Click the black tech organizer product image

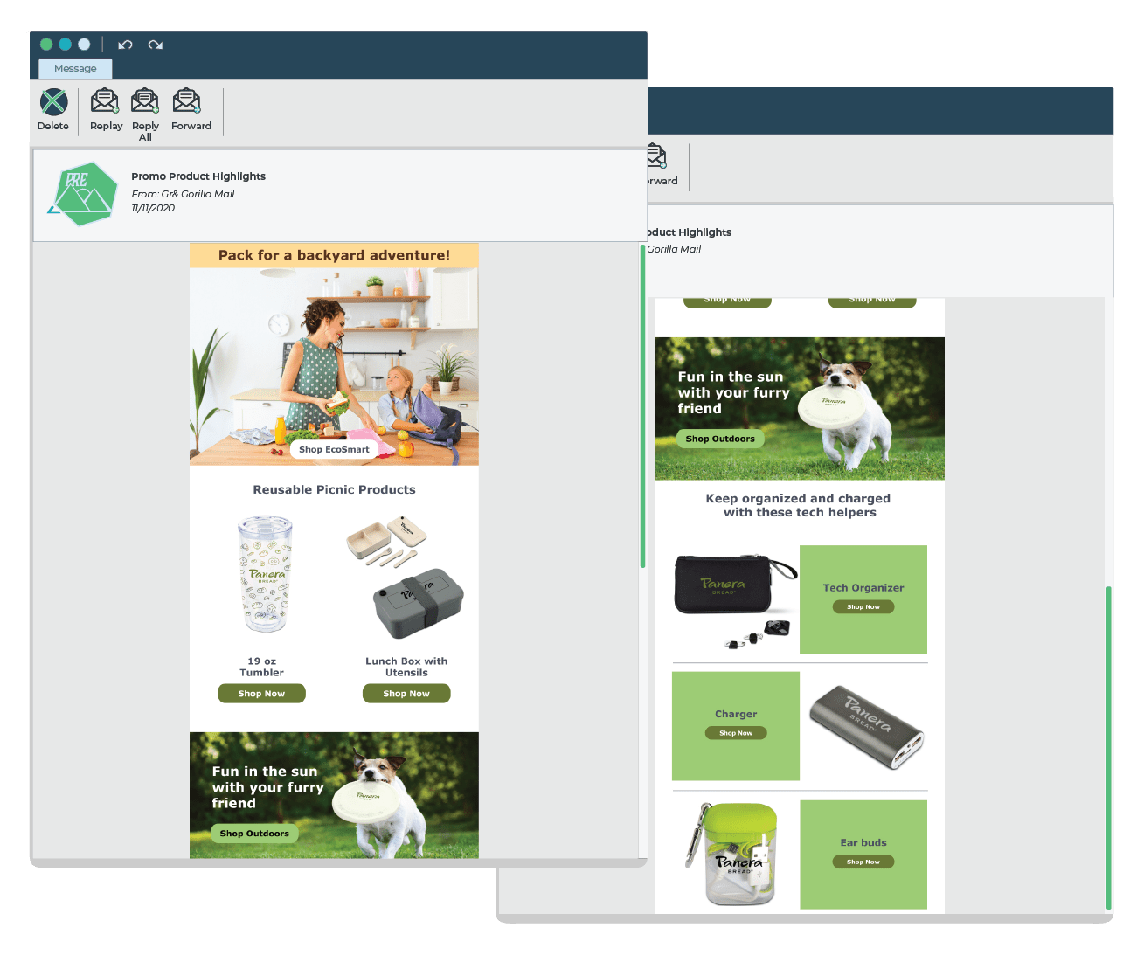coord(736,600)
